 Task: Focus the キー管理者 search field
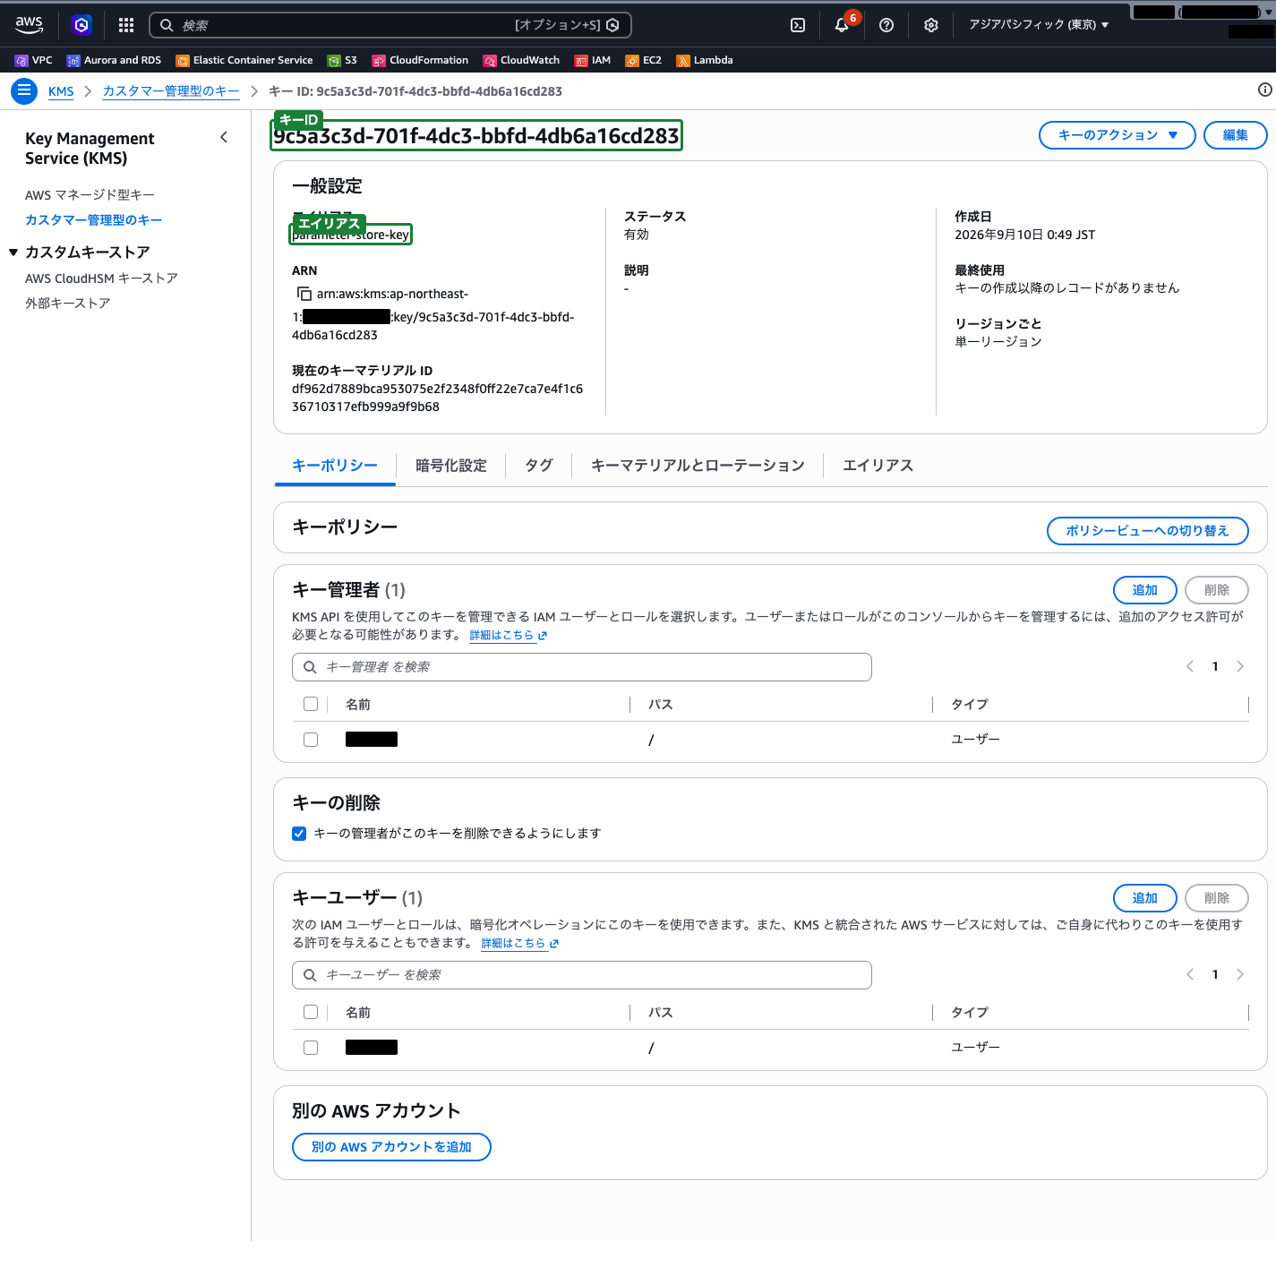click(582, 667)
